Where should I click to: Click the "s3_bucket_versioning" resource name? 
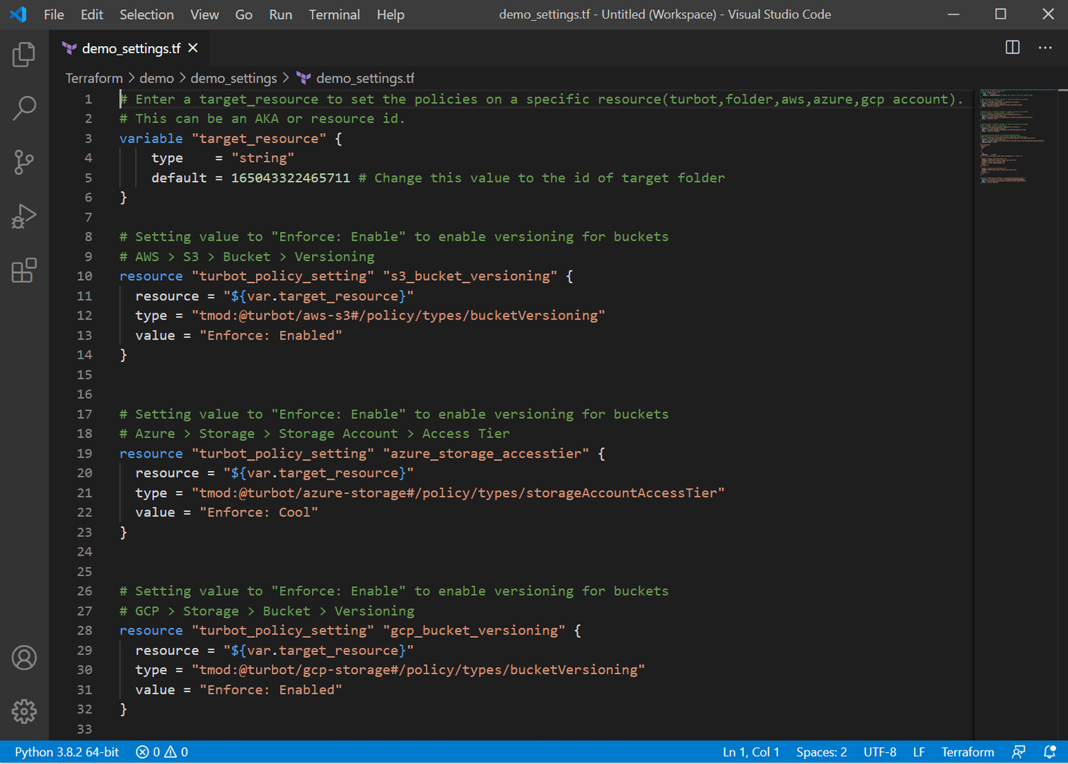[x=470, y=276]
